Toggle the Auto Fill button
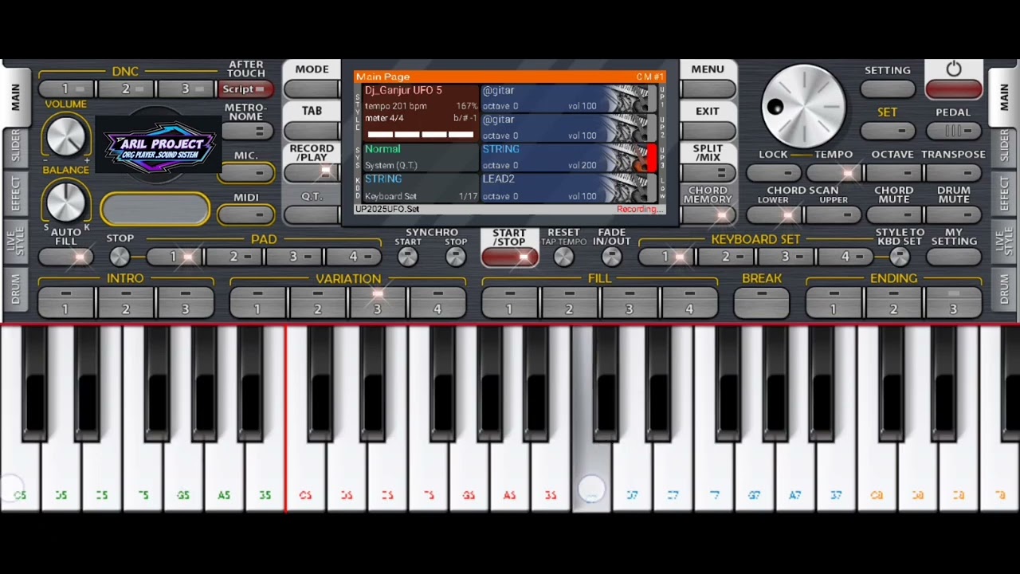 point(66,257)
